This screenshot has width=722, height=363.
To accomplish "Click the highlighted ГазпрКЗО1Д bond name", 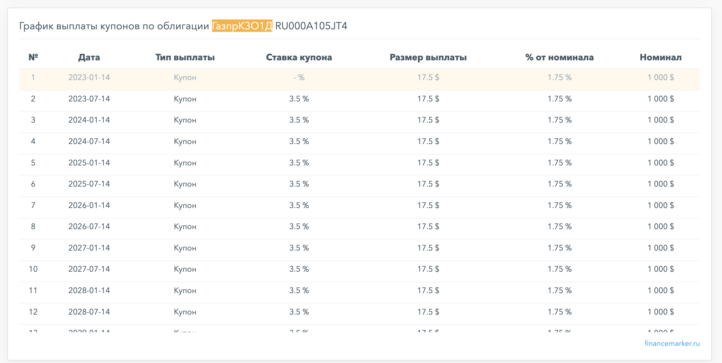I will point(242,26).
